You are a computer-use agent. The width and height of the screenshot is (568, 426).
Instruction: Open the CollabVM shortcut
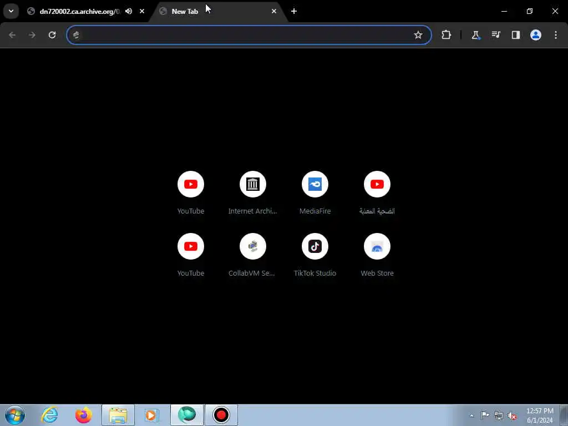pos(253,255)
